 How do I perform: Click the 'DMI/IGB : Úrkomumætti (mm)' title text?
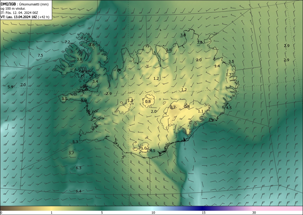coord(24,5)
